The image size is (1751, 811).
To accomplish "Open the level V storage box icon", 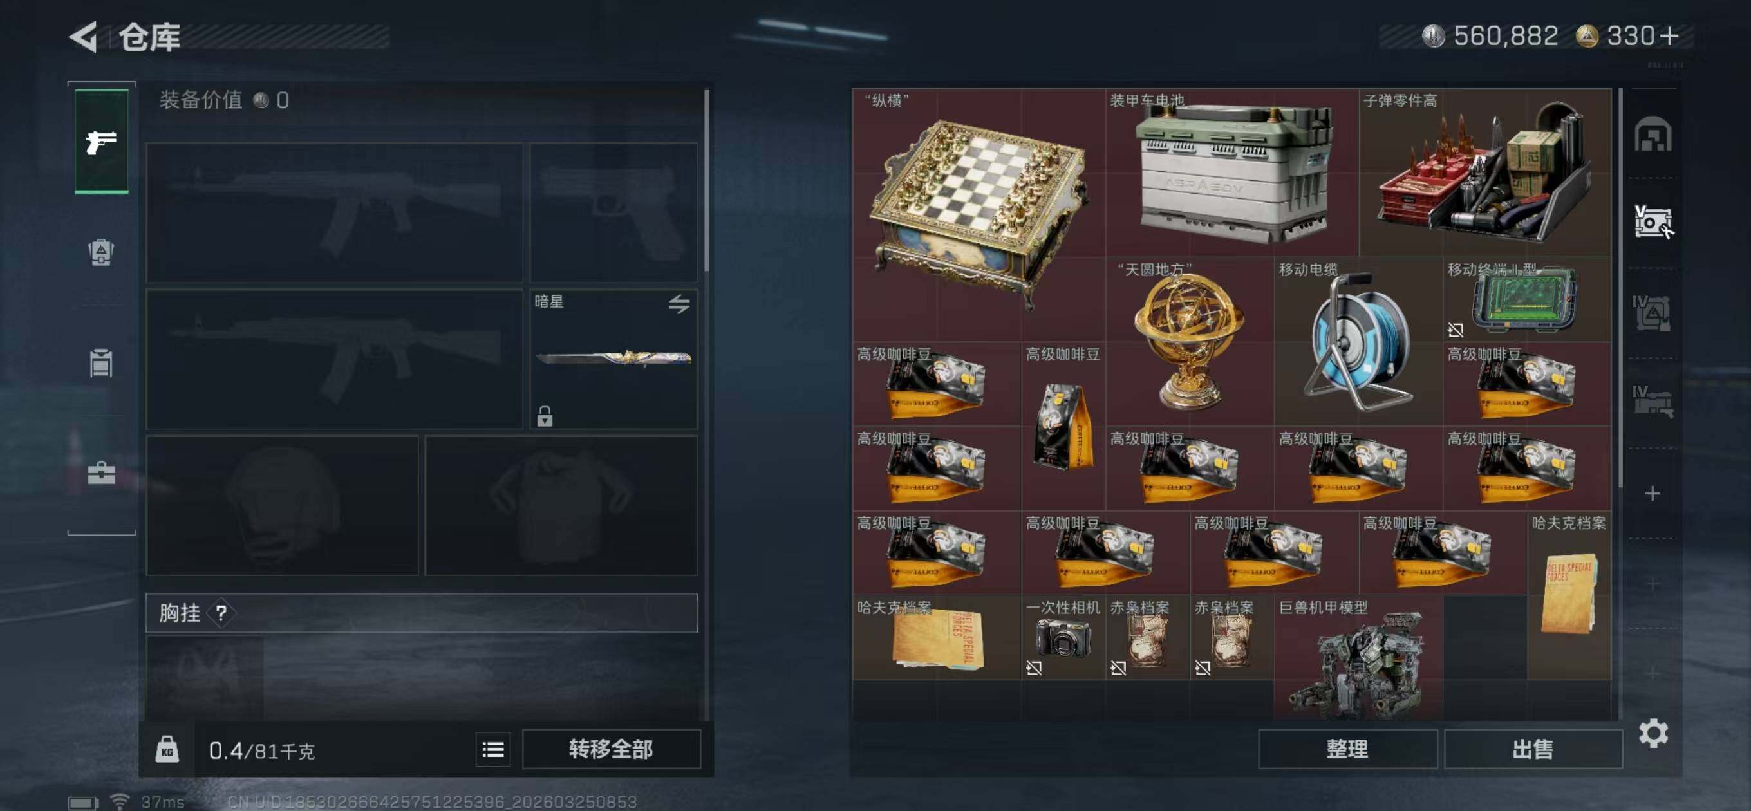I will [x=1653, y=222].
